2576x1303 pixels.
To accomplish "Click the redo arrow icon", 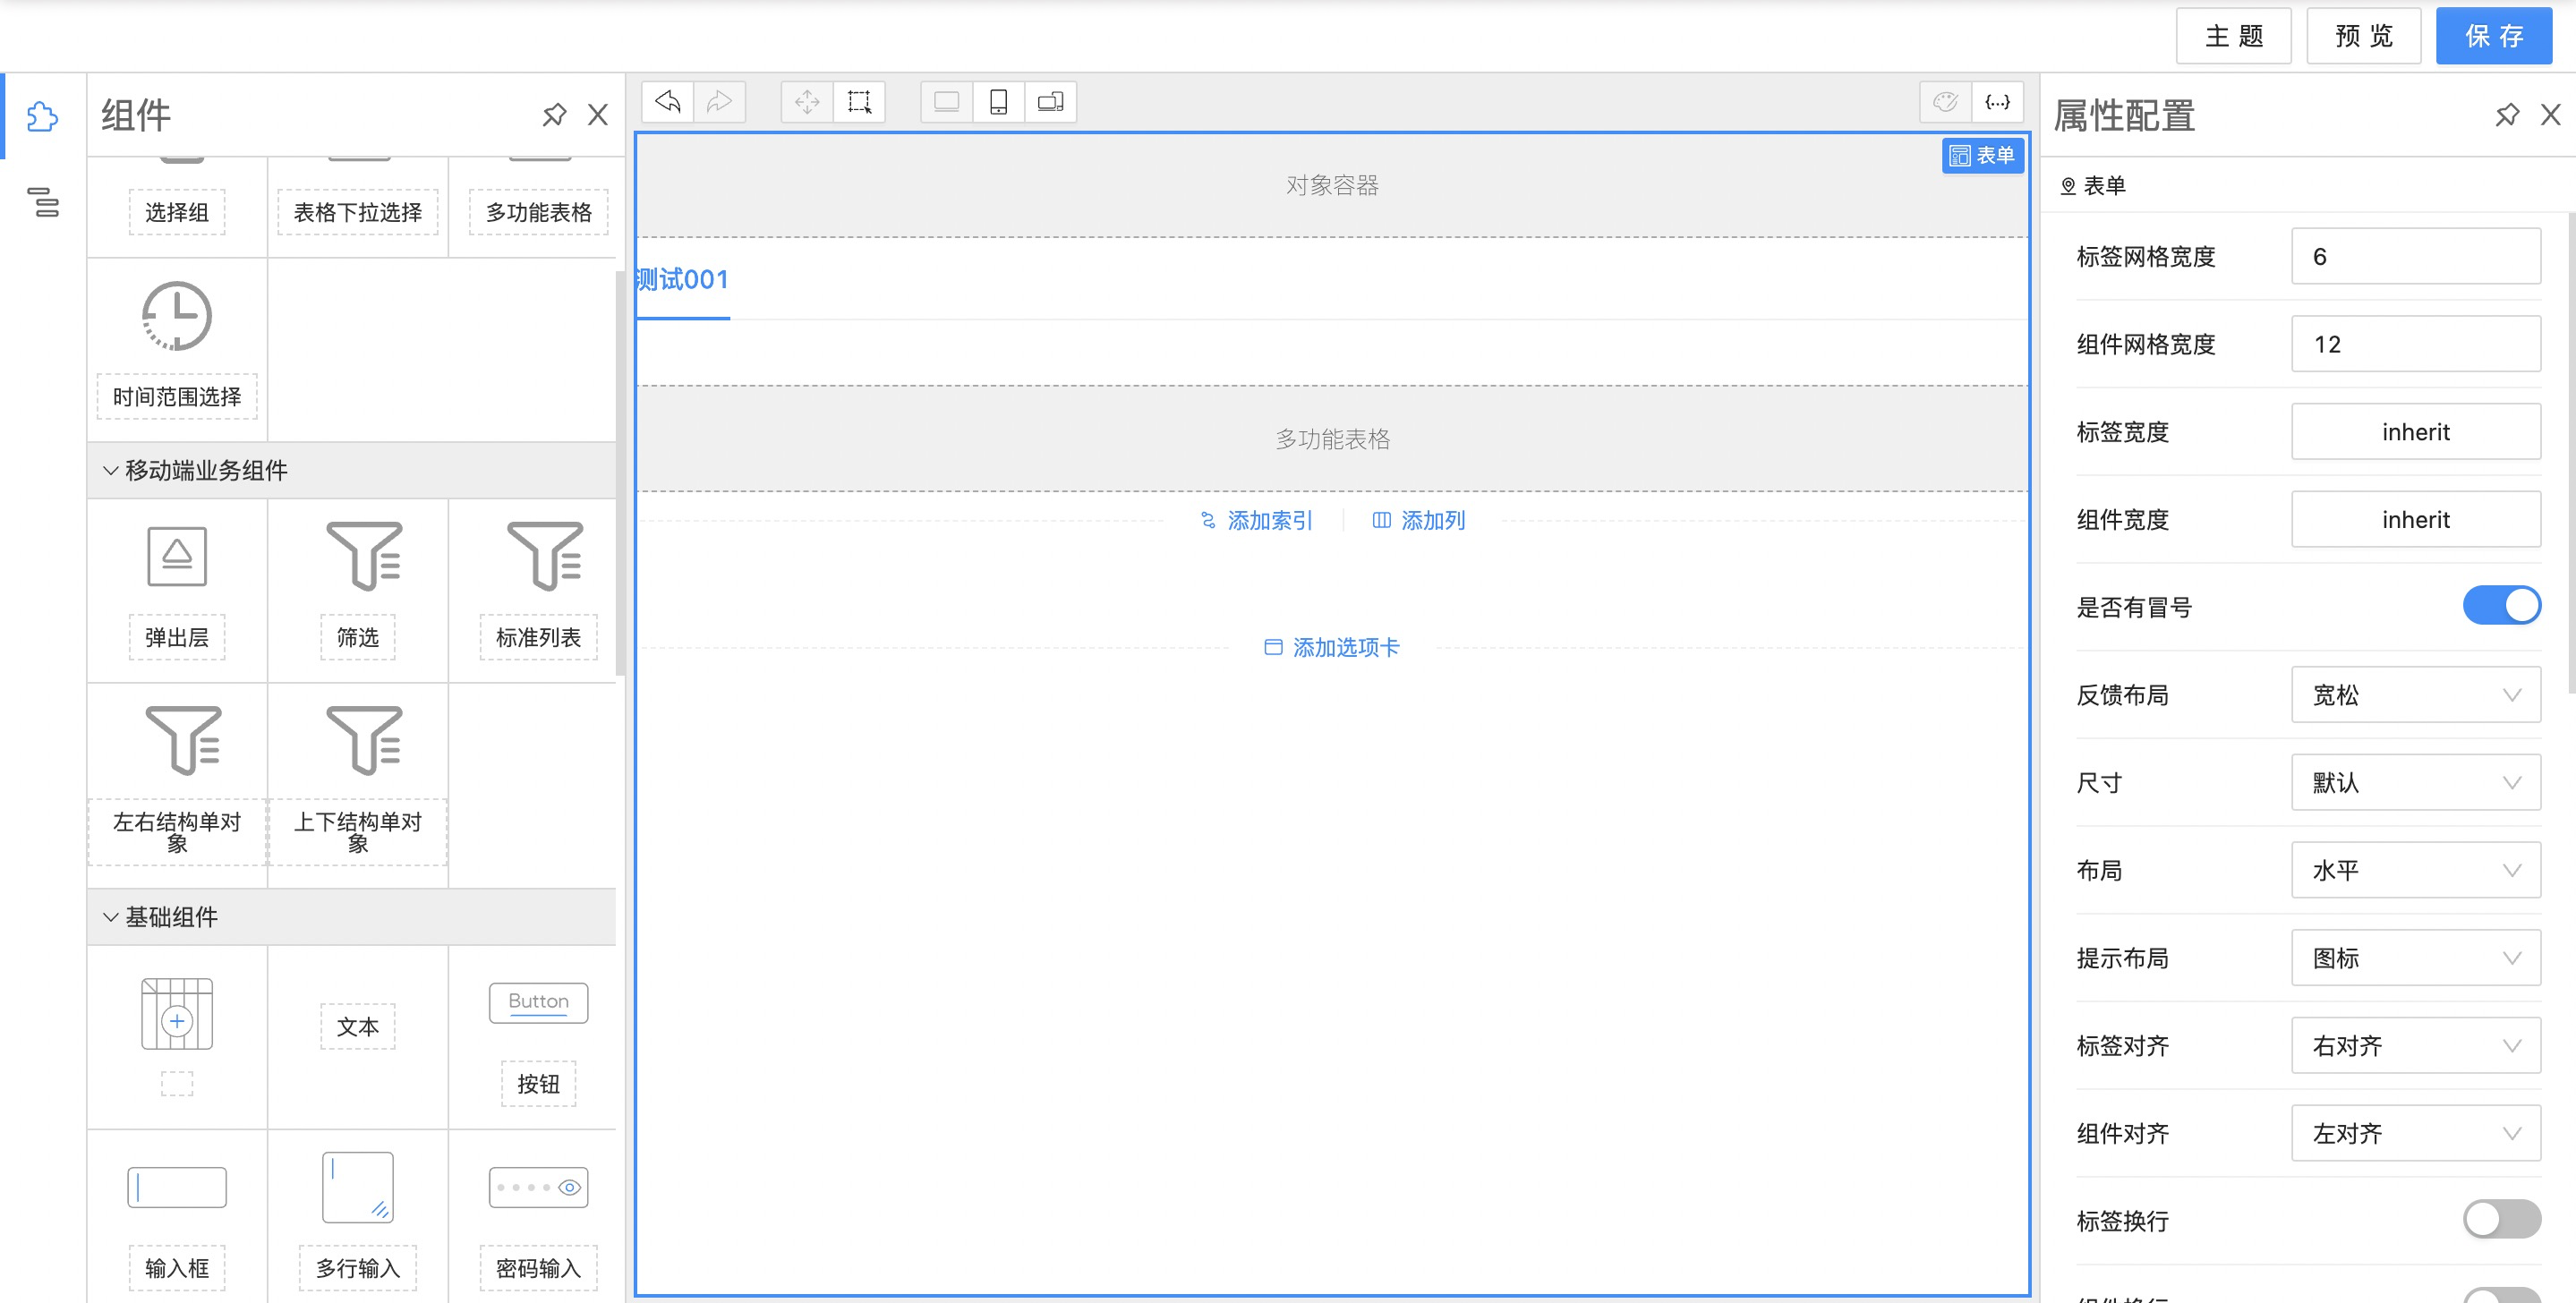I will [x=719, y=102].
